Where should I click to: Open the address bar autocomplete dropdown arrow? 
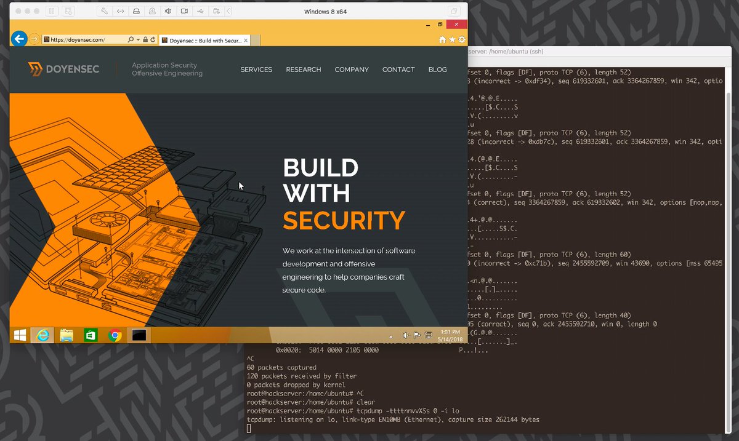coord(138,39)
